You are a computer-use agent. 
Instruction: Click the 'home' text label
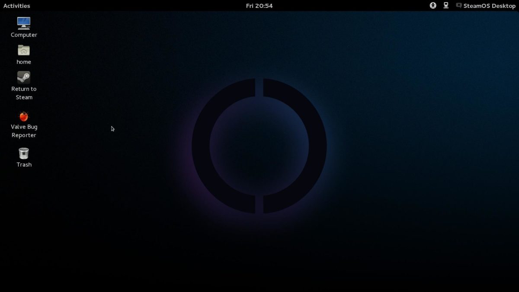[x=23, y=62]
